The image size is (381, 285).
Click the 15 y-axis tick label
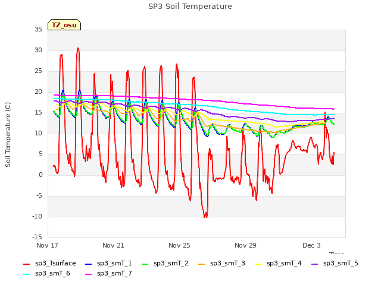point(38,112)
